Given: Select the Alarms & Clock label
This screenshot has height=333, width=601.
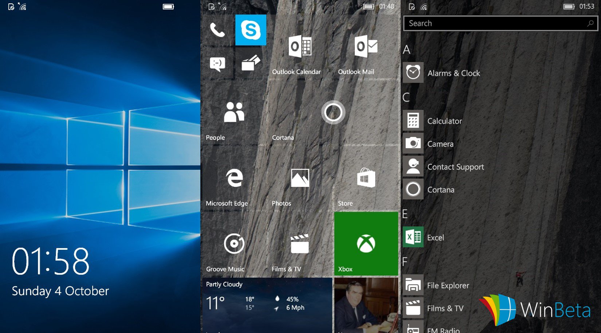Looking at the screenshot, I should tap(454, 73).
